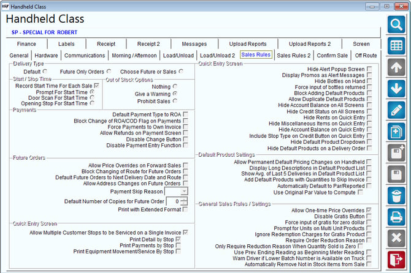Open the Messages tab
The height and width of the screenshot is (273, 411).
coord(194,44)
